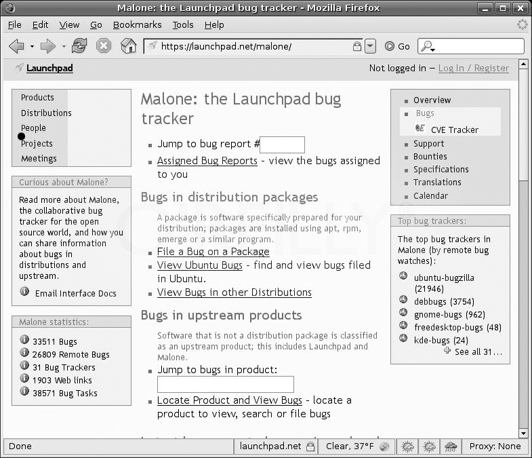Open the View Ubuntu Bugs link

pyautogui.click(x=200, y=265)
